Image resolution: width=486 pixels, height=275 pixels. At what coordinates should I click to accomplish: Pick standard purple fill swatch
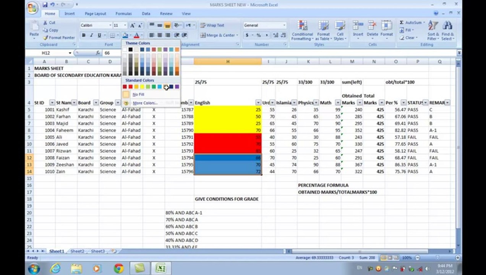tap(177, 87)
